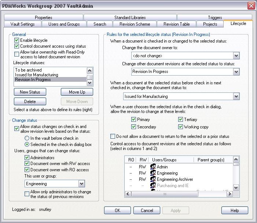This screenshot has width=257, height=223.
Task: Toggle Control document access using status
Action: (x=16, y=46)
